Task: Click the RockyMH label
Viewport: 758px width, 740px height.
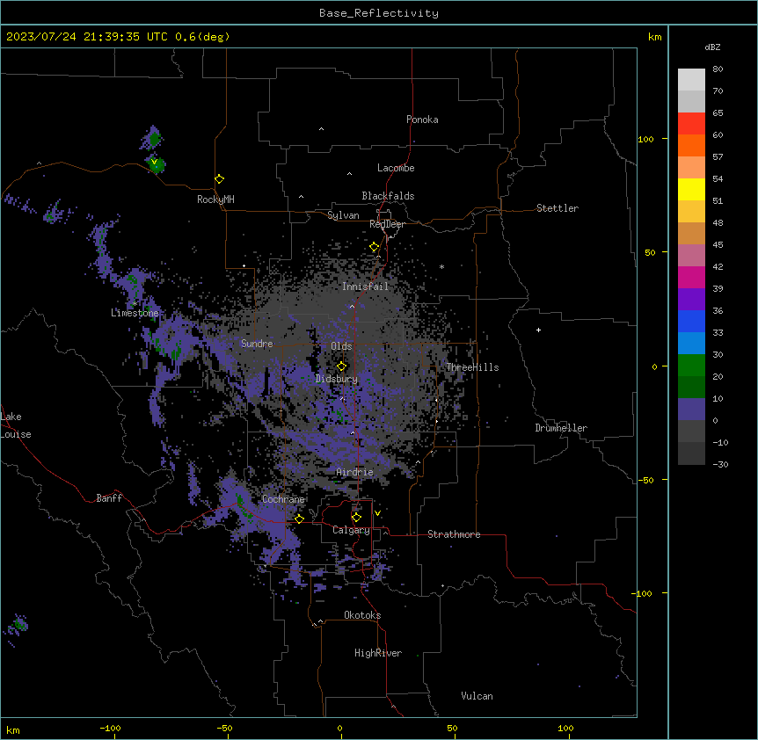Action: click(215, 200)
